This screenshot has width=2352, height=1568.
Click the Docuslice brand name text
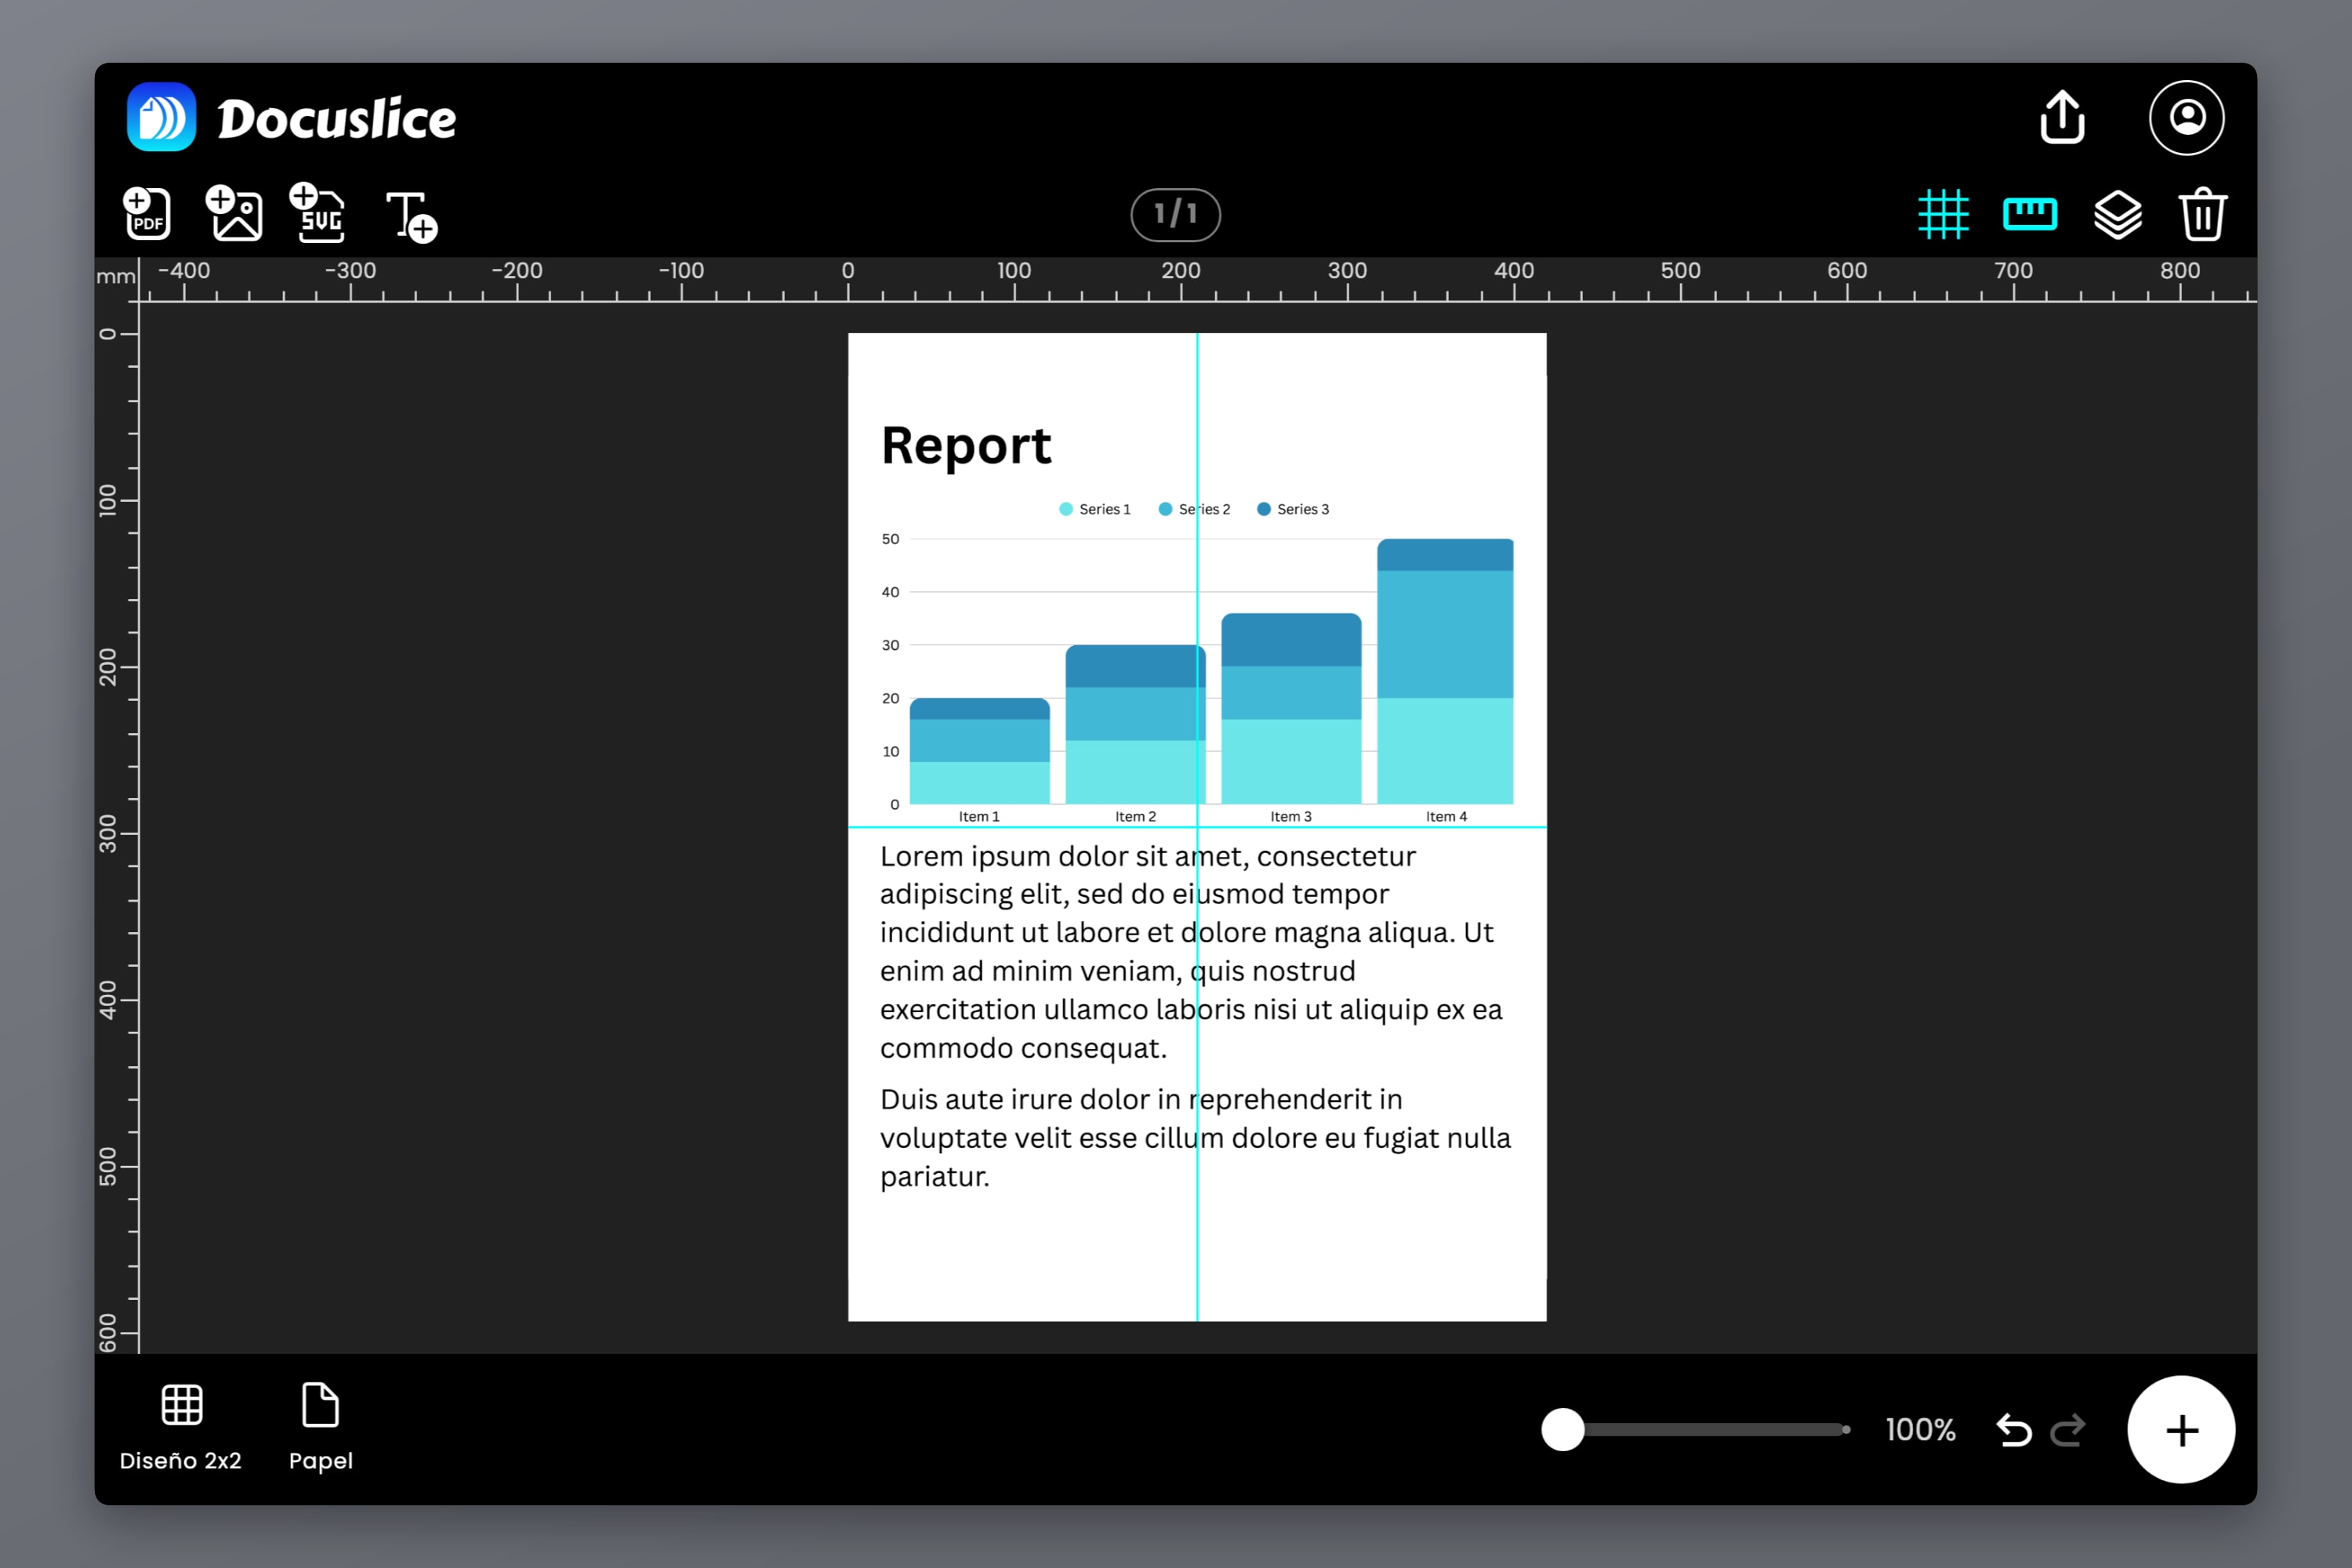pyautogui.click(x=337, y=118)
